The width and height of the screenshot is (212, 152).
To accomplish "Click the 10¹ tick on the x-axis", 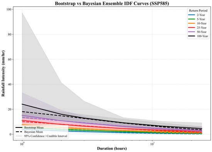I will [x=152, y=144].
